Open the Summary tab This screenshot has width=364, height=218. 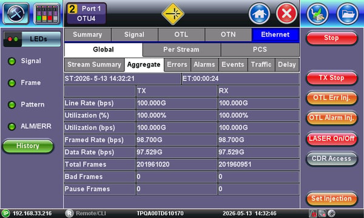pyautogui.click(x=87, y=35)
